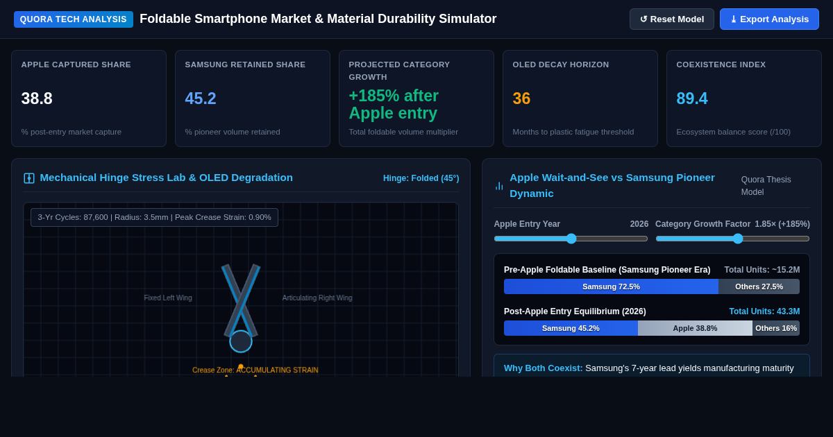Select the Apple Captured Share card
Image resolution: width=833 pixels, height=437 pixels.
tap(89, 98)
